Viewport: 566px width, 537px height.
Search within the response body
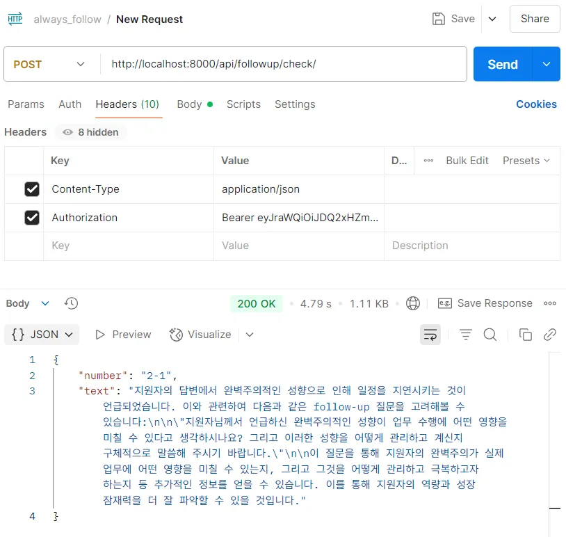(490, 335)
